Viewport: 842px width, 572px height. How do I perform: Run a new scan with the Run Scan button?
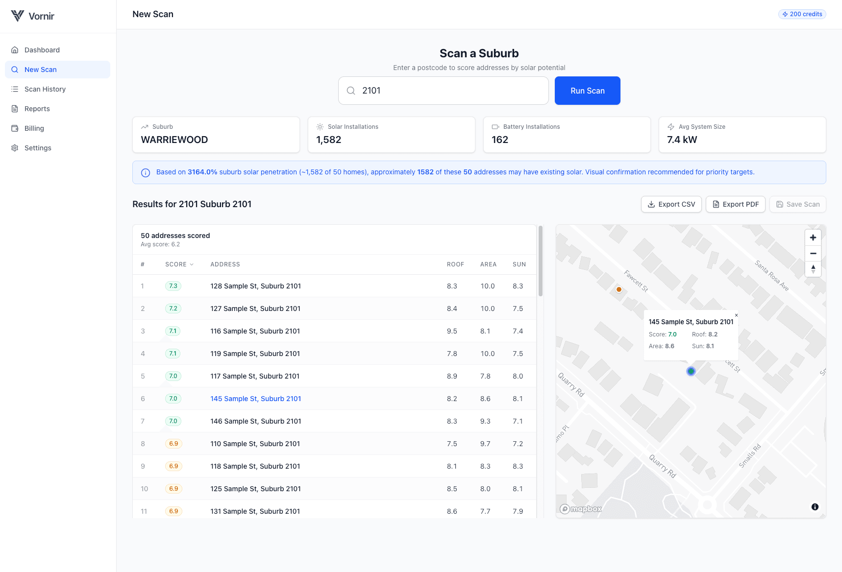(x=587, y=91)
